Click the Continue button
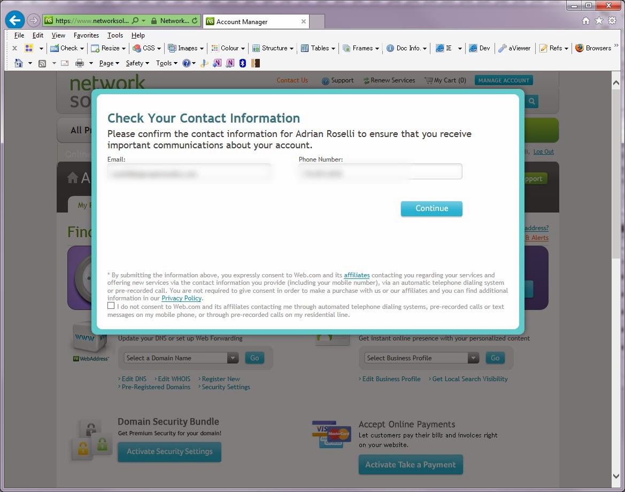Image resolution: width=625 pixels, height=492 pixels. pyautogui.click(x=431, y=208)
